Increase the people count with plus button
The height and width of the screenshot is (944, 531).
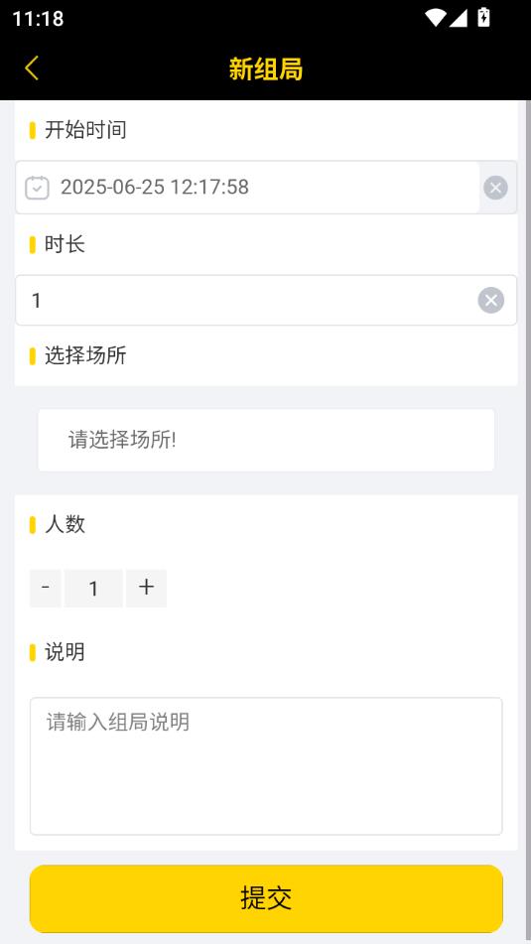tap(146, 589)
